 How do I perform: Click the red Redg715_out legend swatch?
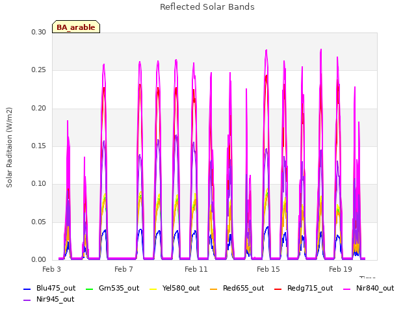click(x=278, y=289)
